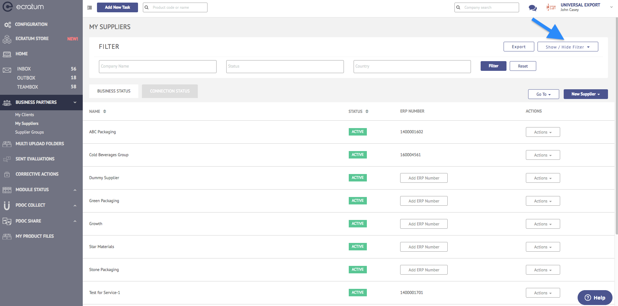Viewport: 618px width, 306px height.
Task: Click the ecratum logo
Action: 23,6
